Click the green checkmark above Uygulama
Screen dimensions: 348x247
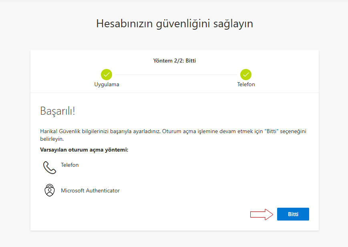coord(107,75)
